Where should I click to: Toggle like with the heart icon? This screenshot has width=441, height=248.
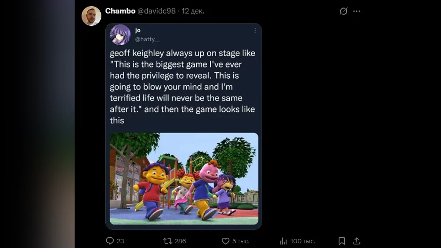click(x=226, y=241)
